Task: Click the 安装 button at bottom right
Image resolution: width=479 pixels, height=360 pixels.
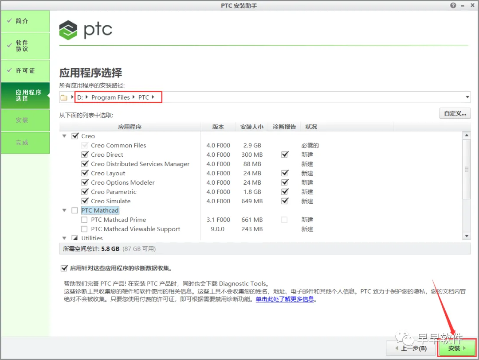Action: [x=457, y=348]
